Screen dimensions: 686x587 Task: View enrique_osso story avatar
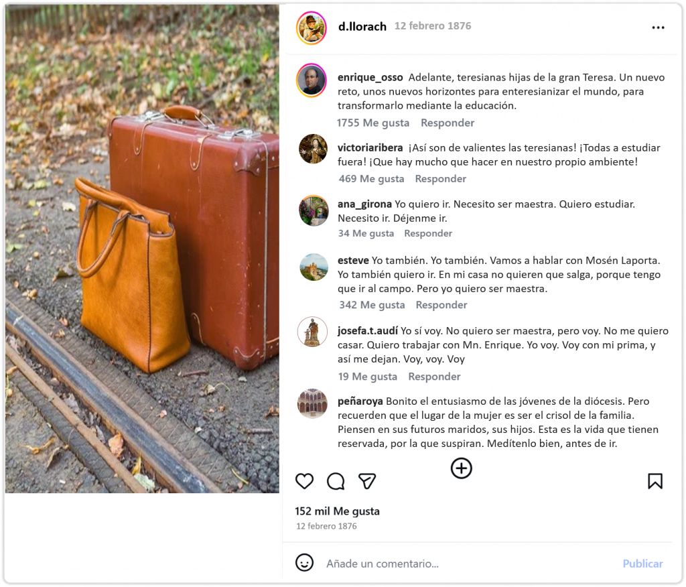coord(312,80)
